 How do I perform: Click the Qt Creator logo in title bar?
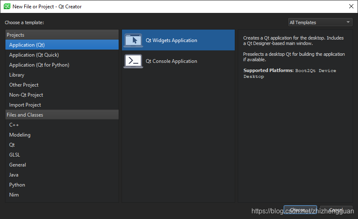7,6
